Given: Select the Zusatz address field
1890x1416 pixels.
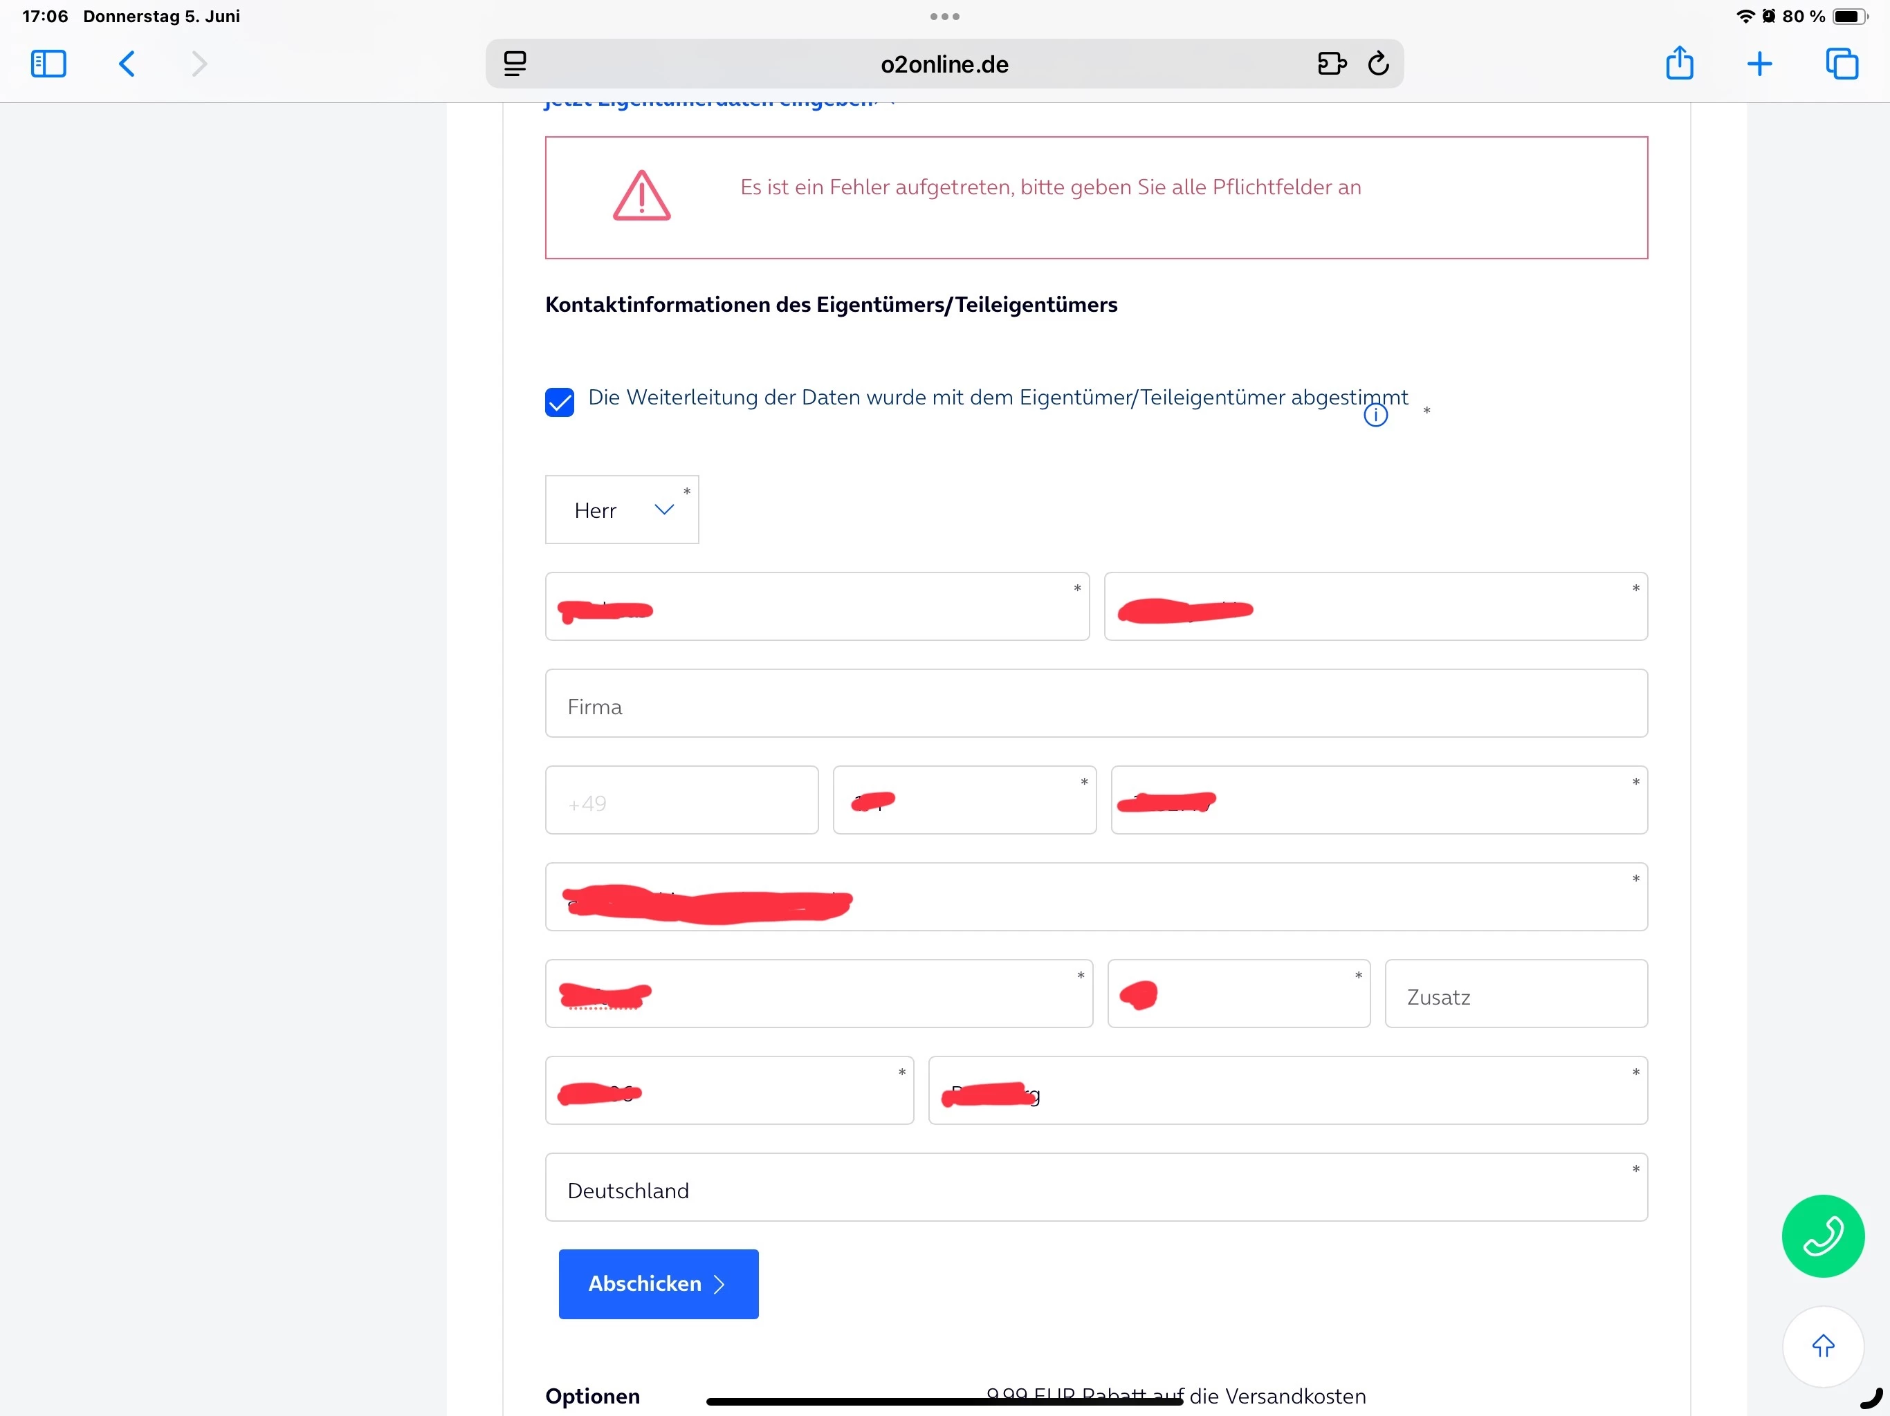Looking at the screenshot, I should coord(1515,995).
